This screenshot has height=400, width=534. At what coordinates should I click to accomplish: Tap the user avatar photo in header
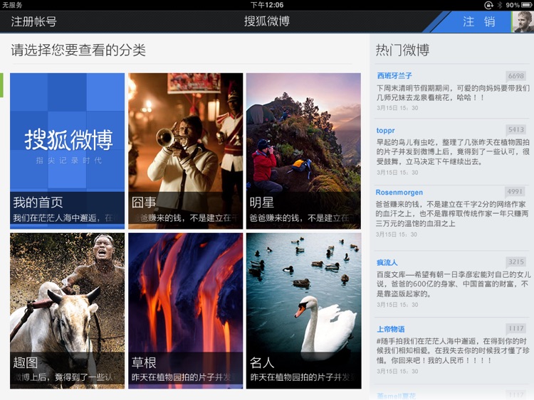[x=523, y=22]
